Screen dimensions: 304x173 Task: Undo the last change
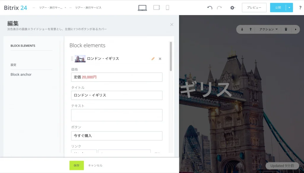[210, 8]
